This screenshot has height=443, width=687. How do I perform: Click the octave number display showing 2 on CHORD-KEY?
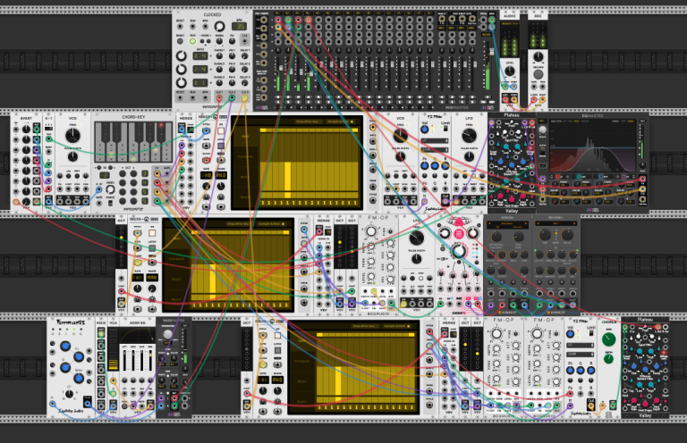click(105, 175)
